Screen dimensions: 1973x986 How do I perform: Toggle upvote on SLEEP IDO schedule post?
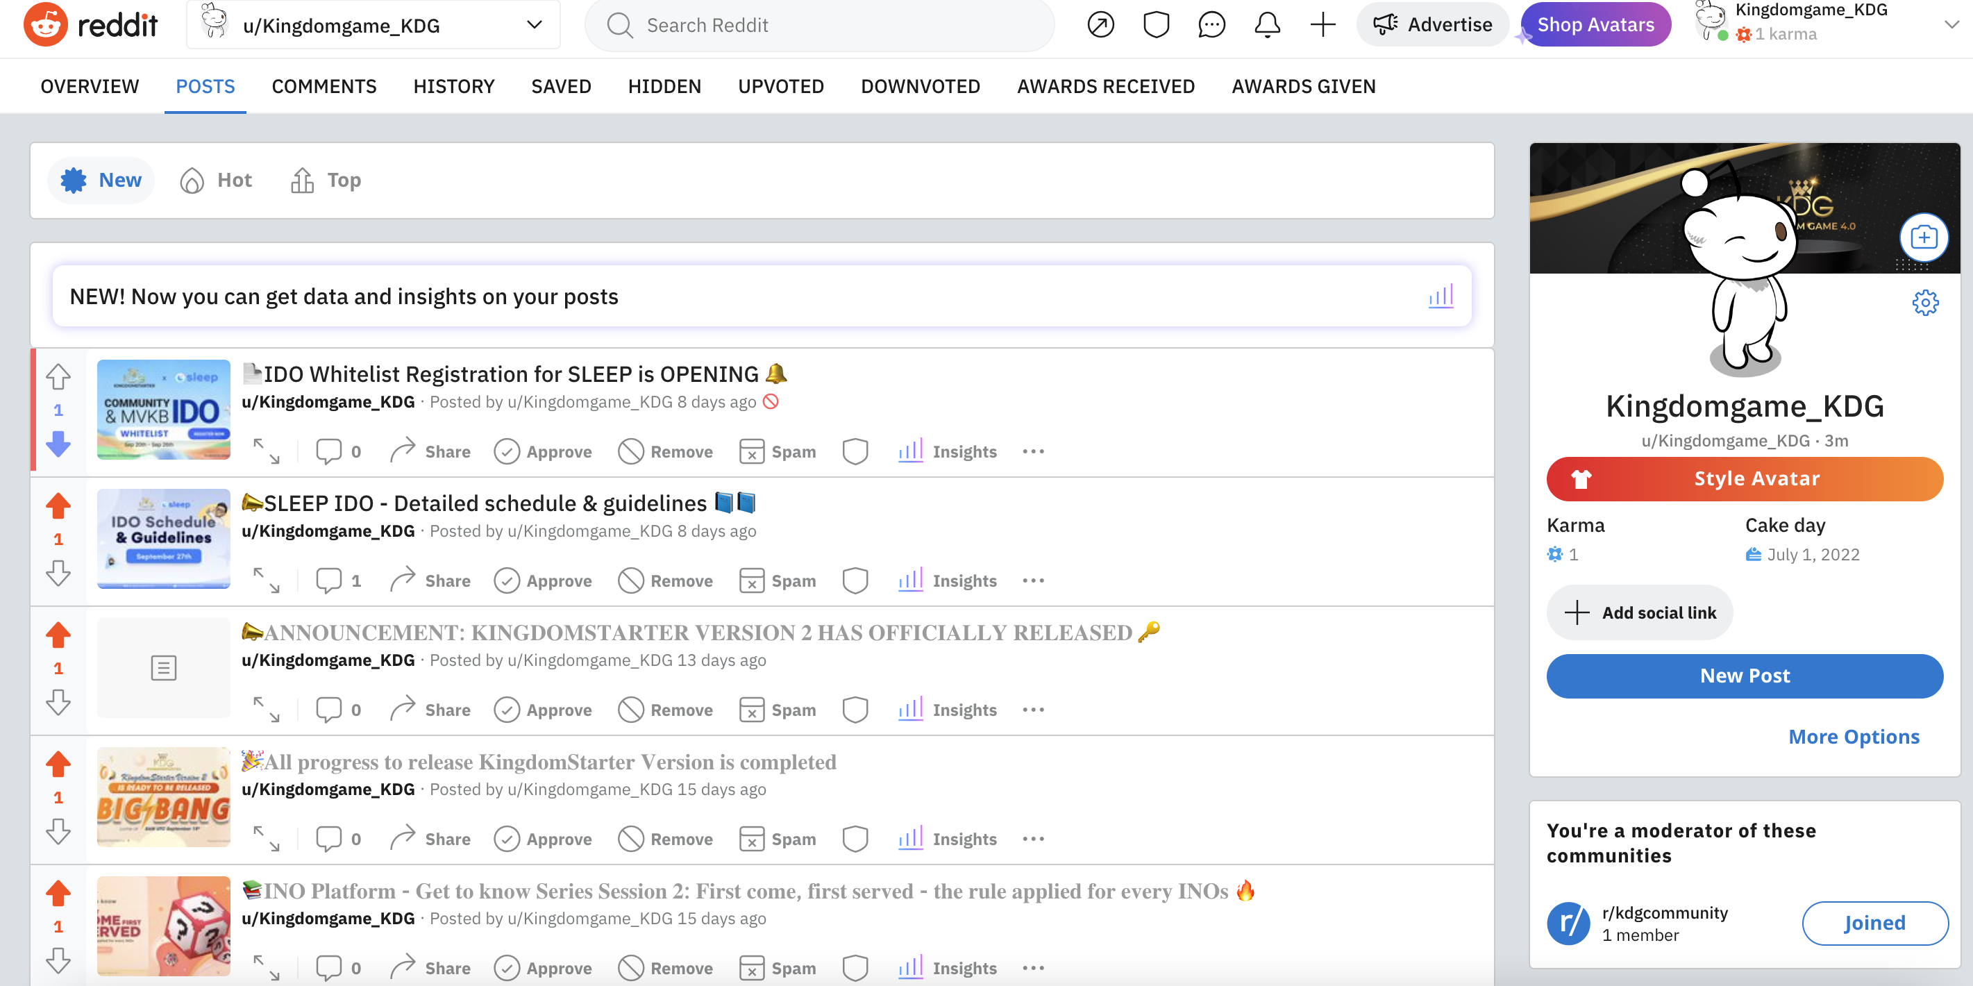58,505
